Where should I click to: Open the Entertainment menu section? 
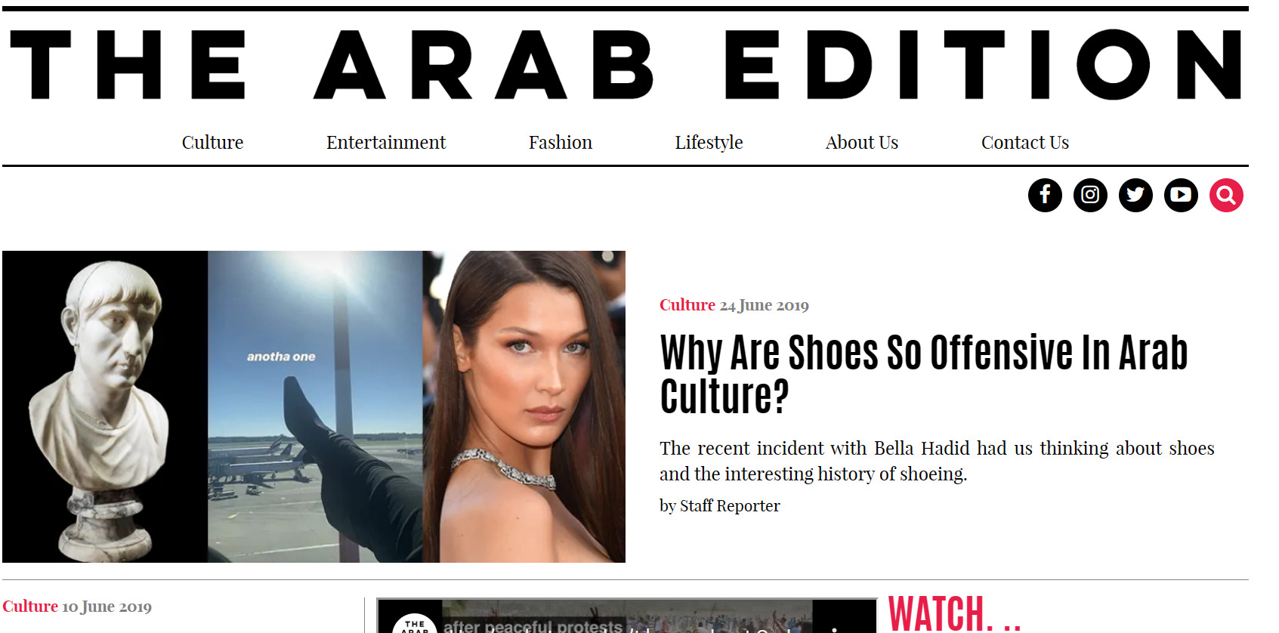tap(386, 143)
